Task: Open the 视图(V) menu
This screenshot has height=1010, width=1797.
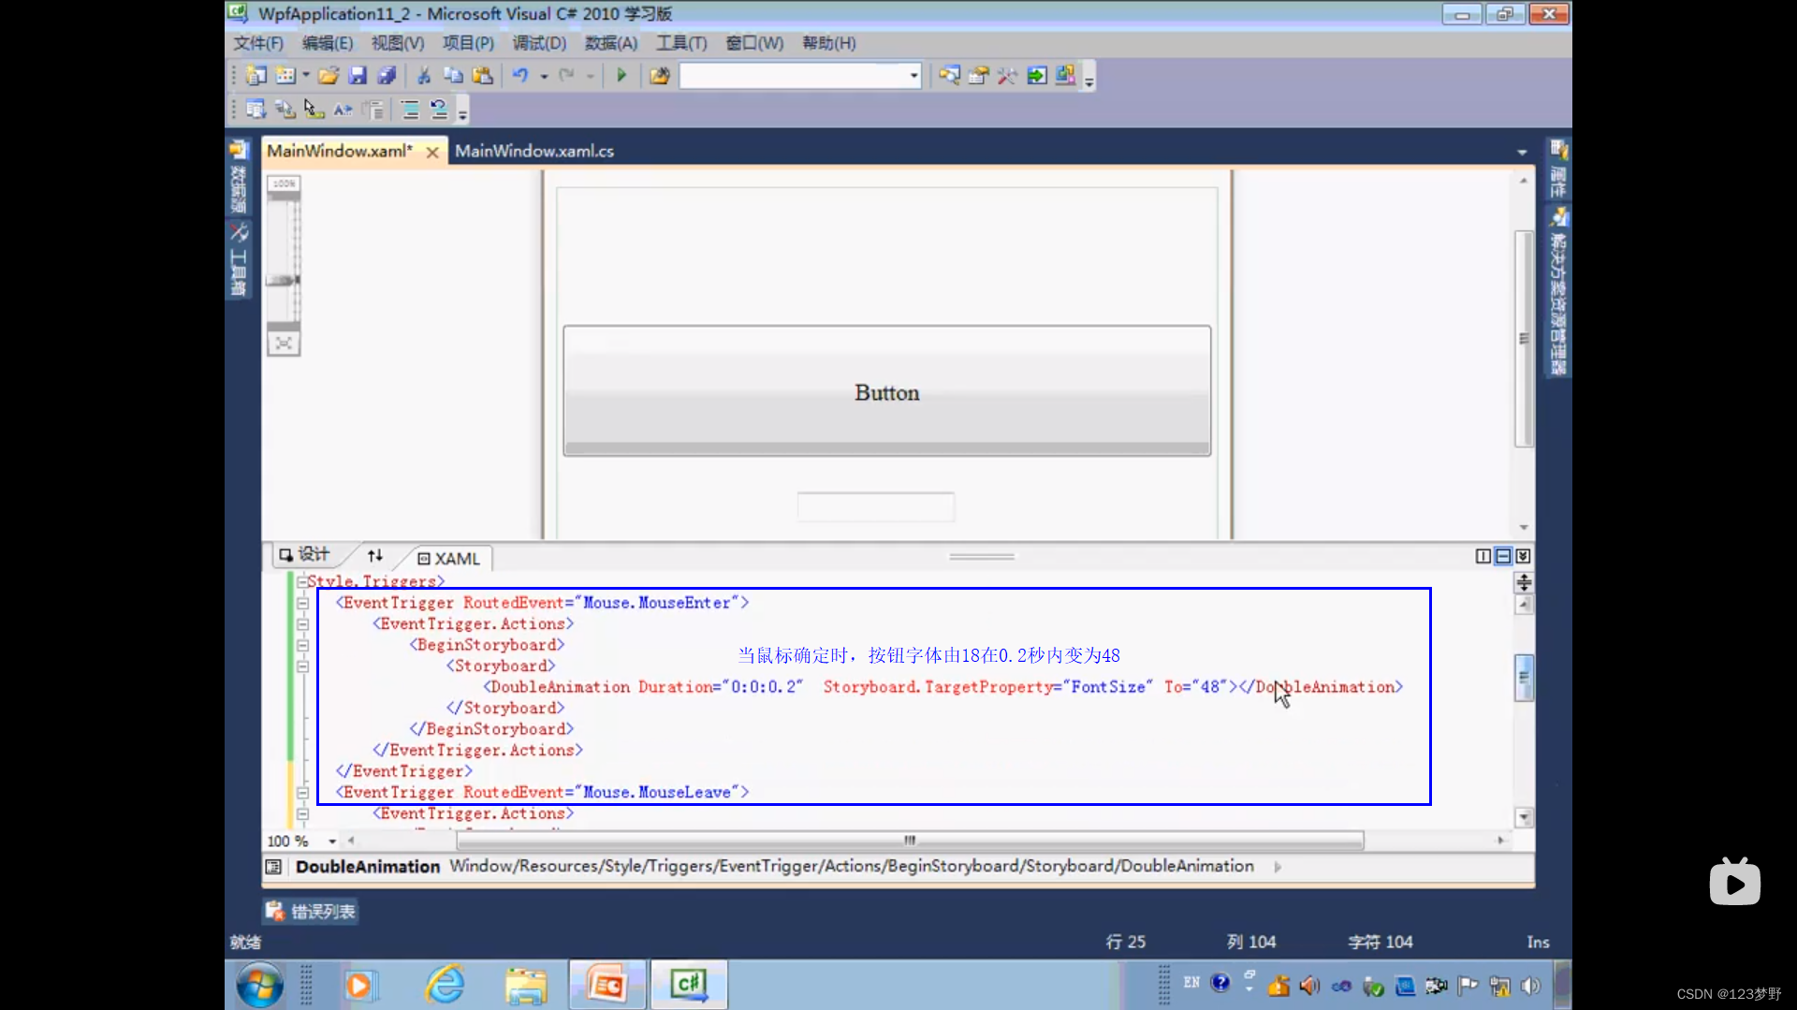Action: (x=398, y=43)
